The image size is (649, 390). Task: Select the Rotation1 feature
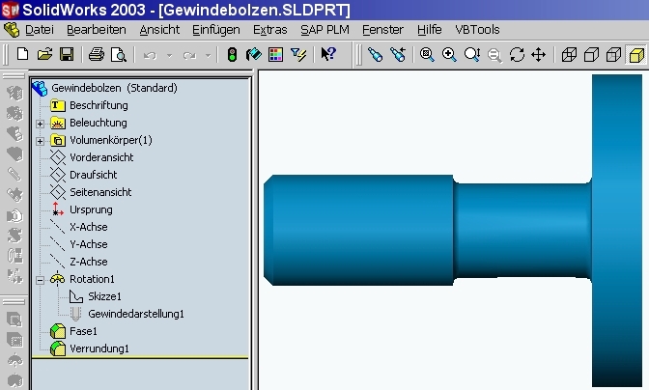click(92, 279)
